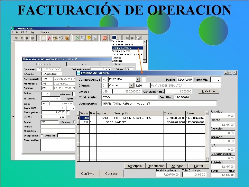Click the Anticipos button
The width and height of the screenshot is (249, 187).
point(135,166)
